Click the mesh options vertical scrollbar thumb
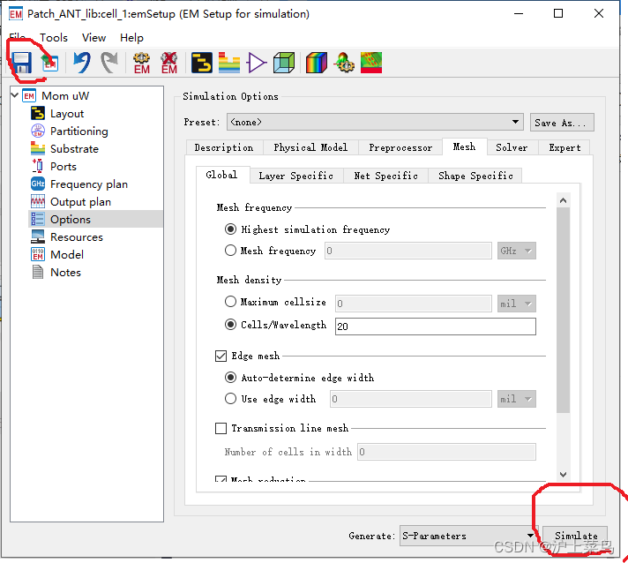 click(563, 310)
